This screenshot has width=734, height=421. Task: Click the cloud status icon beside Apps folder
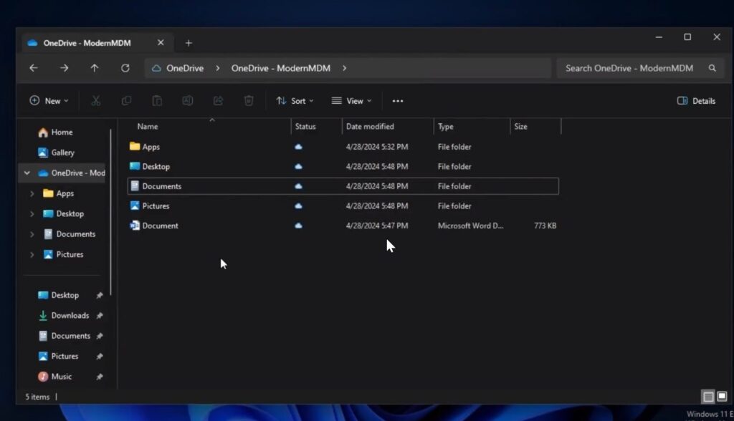click(299, 147)
